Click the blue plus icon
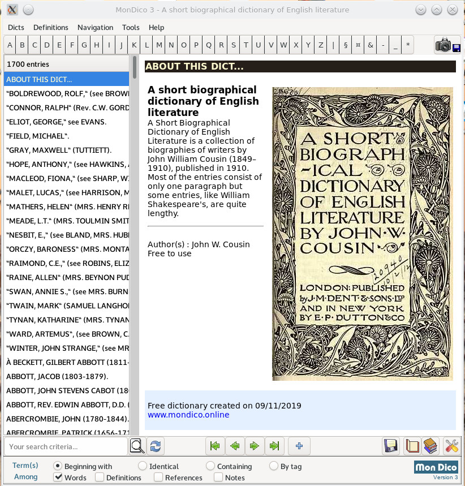 point(299,446)
